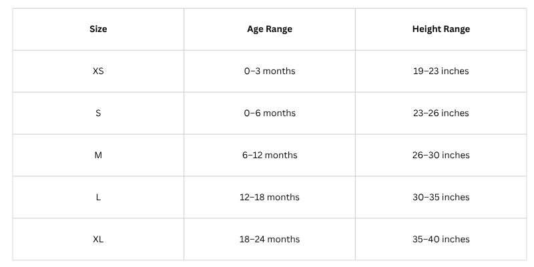The image size is (534, 267).
Task: Click the Age Range column header
Action: [x=270, y=29]
